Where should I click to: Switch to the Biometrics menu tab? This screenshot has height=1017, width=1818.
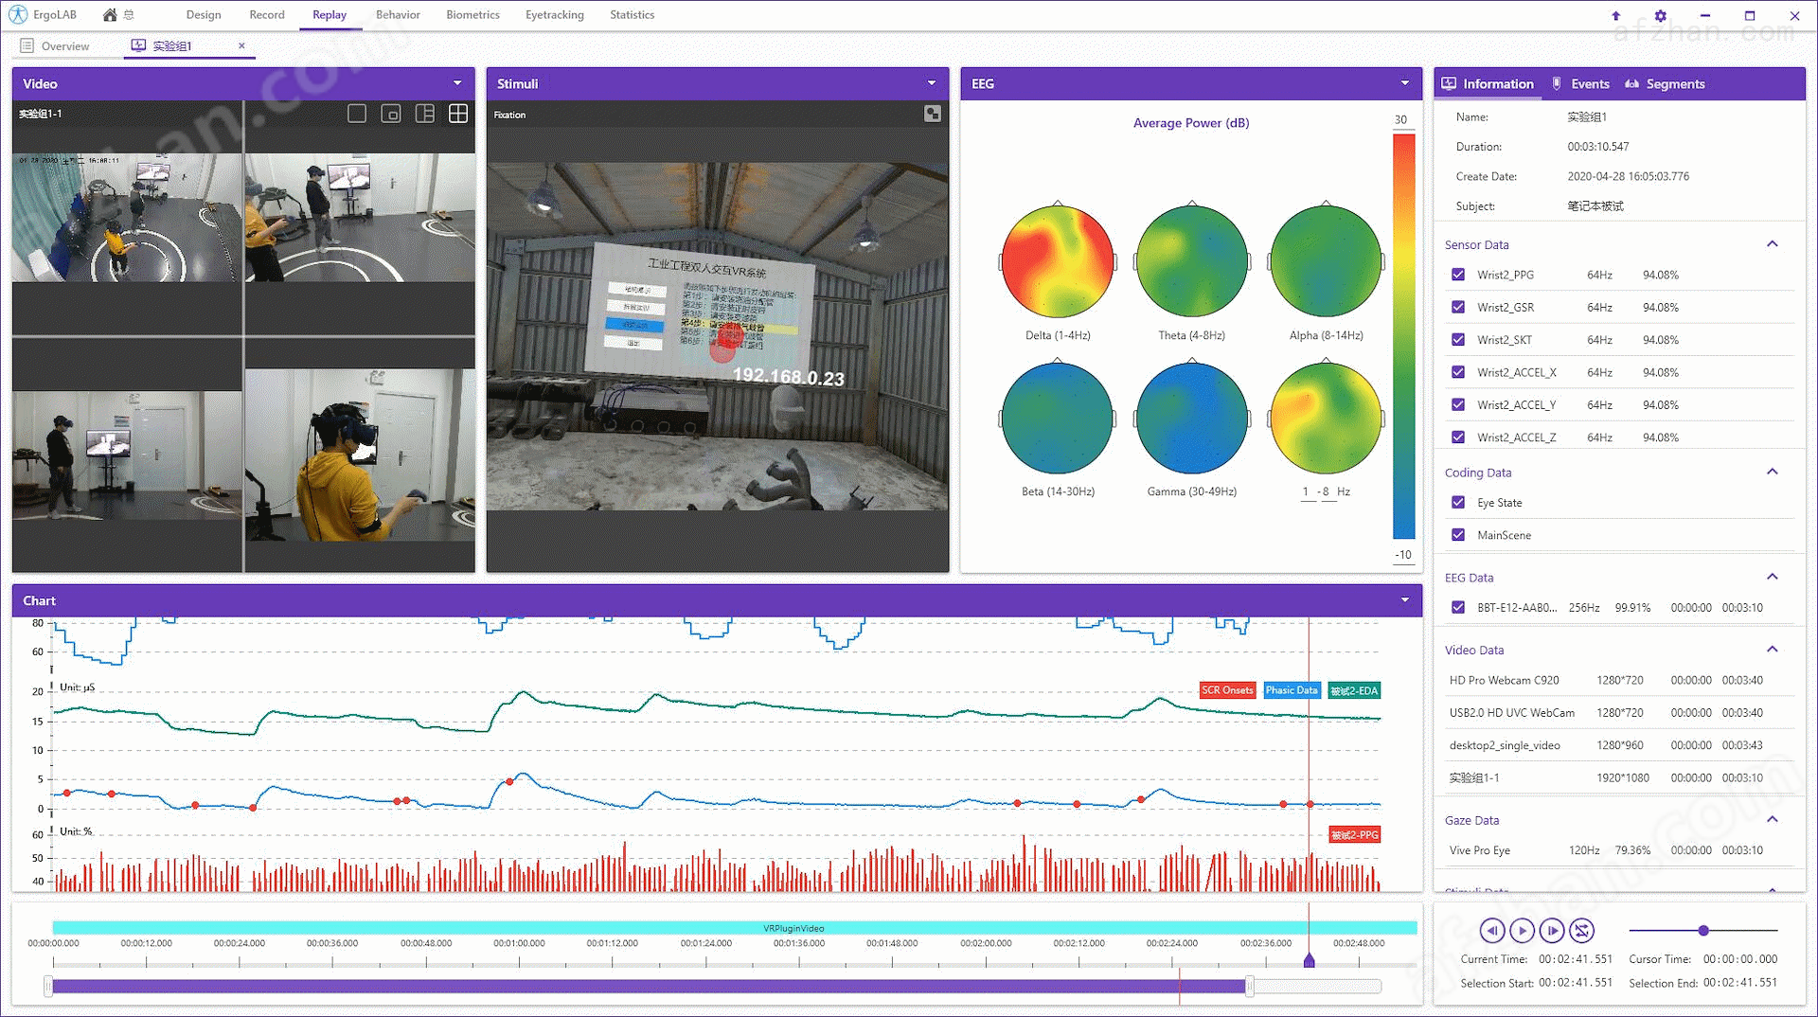(x=472, y=15)
